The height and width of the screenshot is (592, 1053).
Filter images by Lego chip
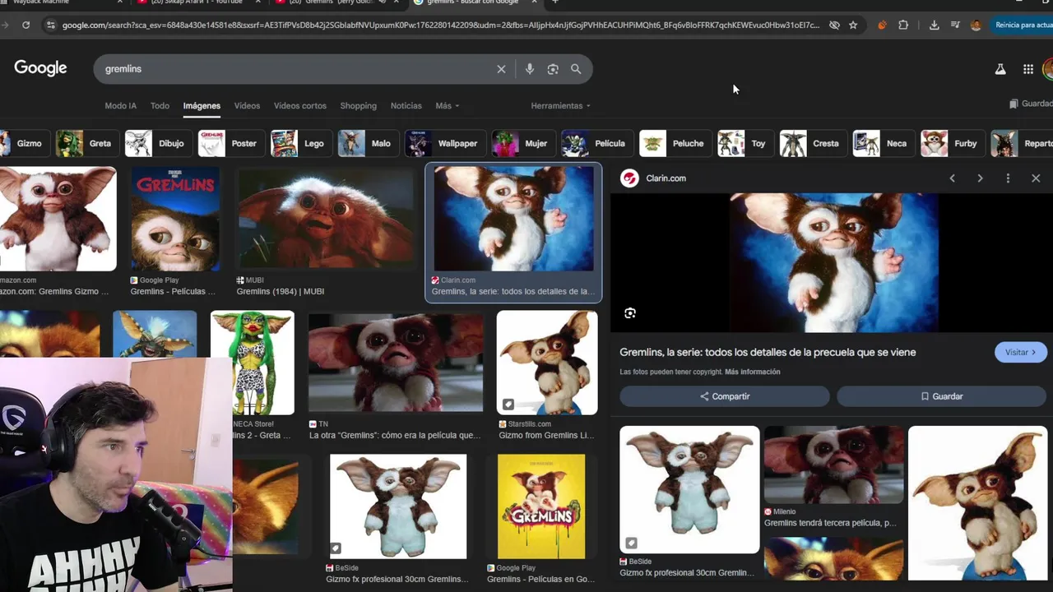click(300, 143)
